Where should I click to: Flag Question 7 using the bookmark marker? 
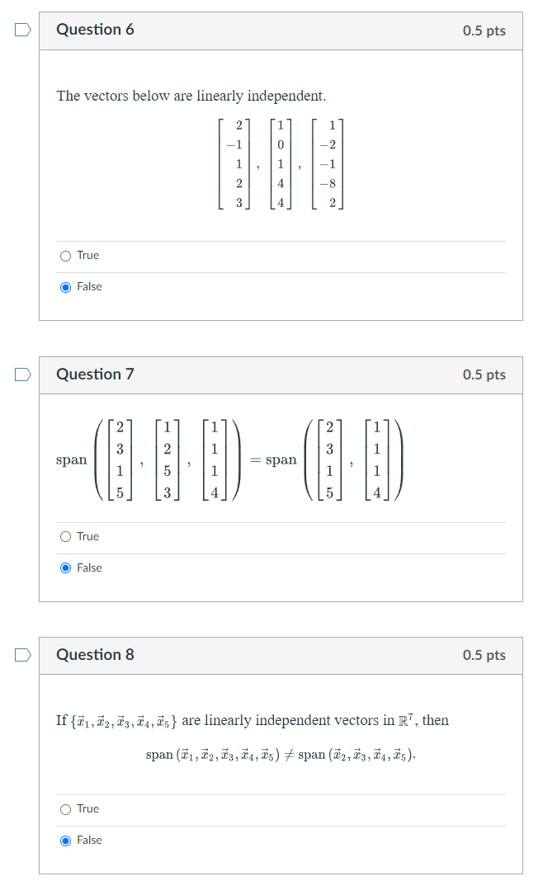[22, 373]
